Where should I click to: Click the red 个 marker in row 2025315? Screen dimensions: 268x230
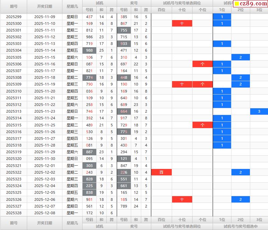point(202,125)
